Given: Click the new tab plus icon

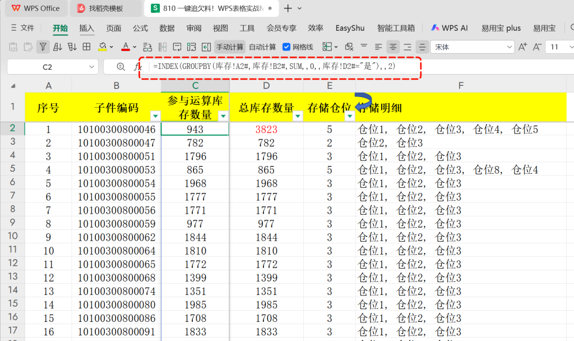Looking at the screenshot, I should (288, 8).
